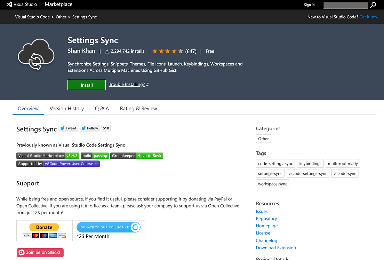Click the installs download icon
The image size is (384, 260).
(107, 51)
